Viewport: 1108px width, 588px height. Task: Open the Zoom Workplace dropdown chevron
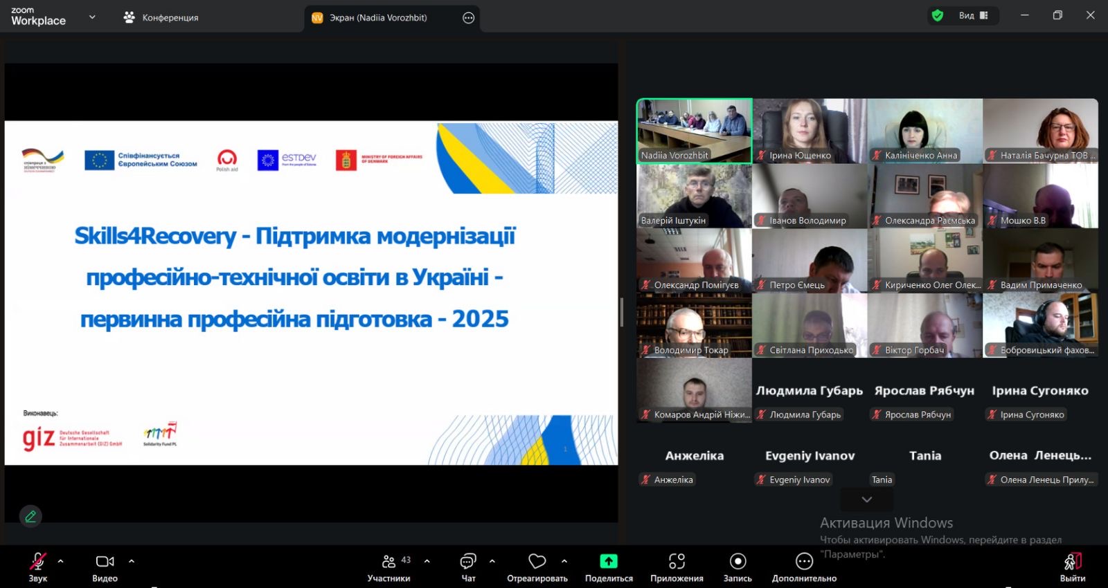pyautogui.click(x=92, y=17)
